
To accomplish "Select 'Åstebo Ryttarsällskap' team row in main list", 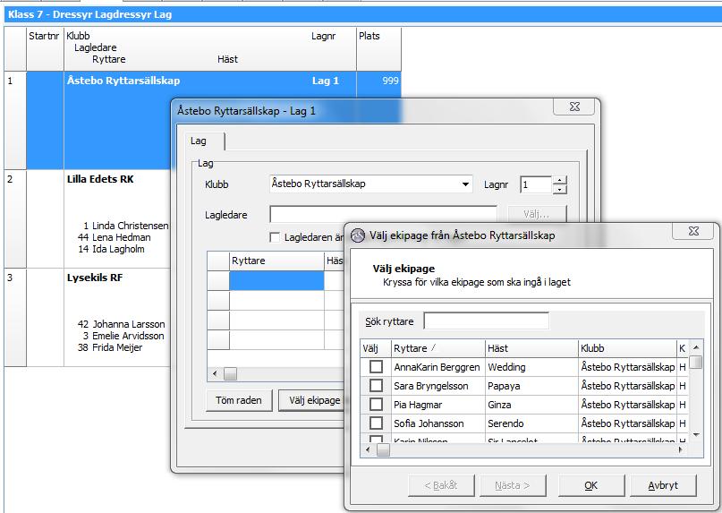I will point(123,81).
